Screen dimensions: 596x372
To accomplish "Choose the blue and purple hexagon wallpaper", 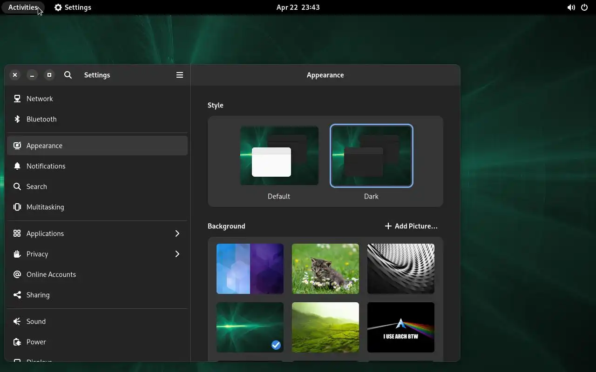I will (250, 269).
